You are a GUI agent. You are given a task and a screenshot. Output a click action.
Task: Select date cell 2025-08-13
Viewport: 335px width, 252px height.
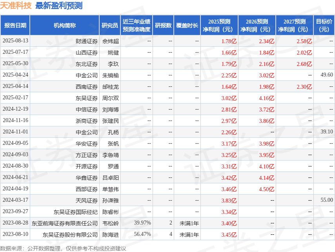(x=15, y=40)
